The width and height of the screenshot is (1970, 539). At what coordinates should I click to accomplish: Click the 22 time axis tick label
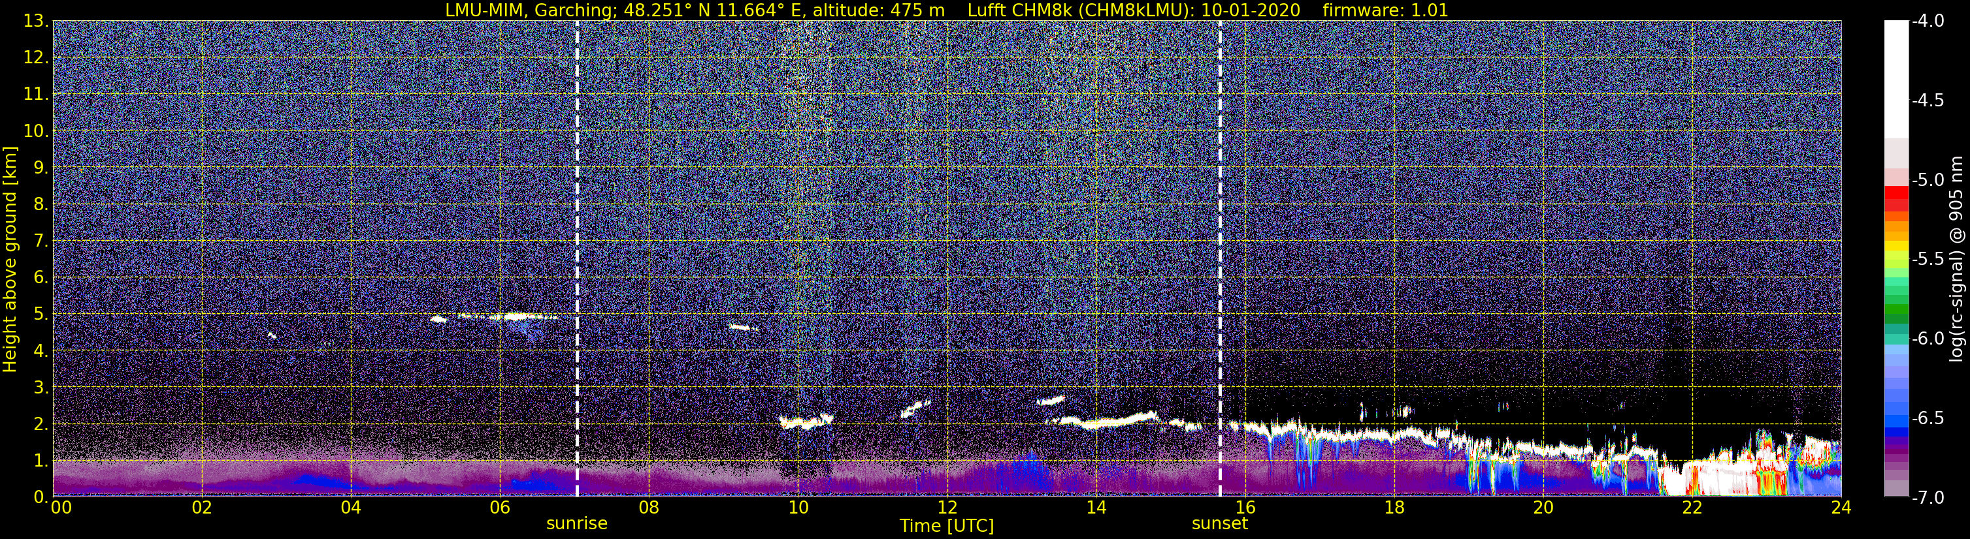[x=1692, y=508]
